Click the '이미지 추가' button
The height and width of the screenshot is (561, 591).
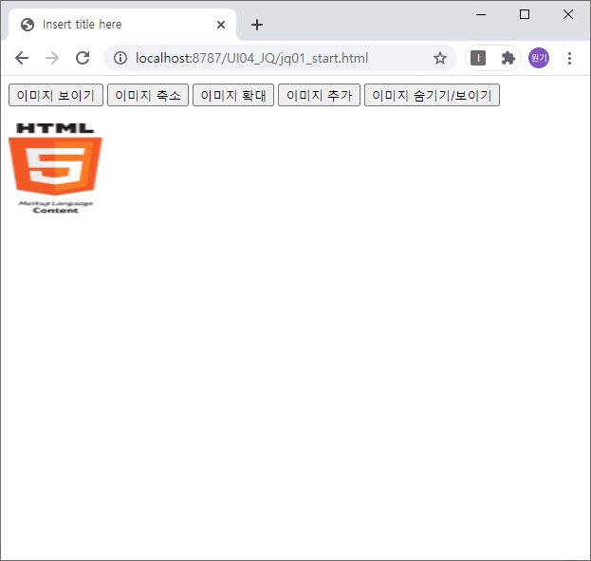pos(319,95)
